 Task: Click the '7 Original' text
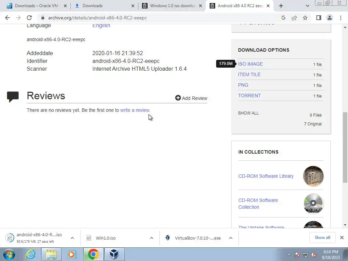tap(313, 124)
